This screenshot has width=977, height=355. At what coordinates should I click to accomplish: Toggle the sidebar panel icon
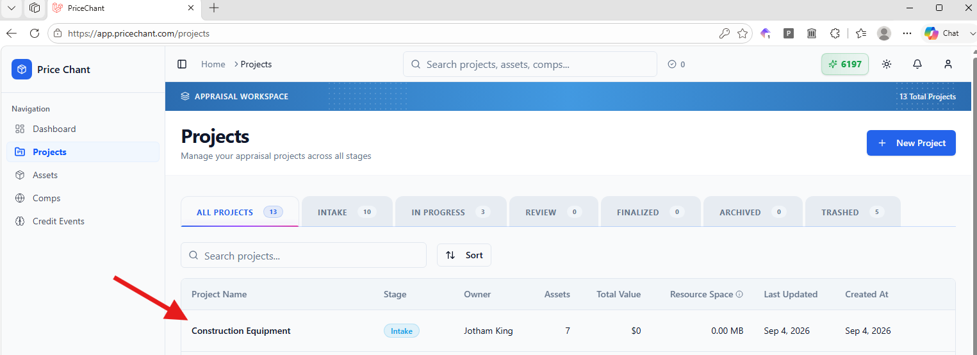182,64
